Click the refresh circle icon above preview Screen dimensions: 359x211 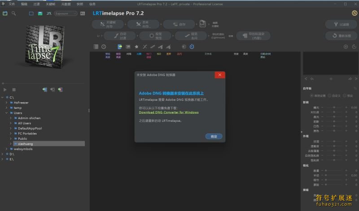[x=354, y=47]
